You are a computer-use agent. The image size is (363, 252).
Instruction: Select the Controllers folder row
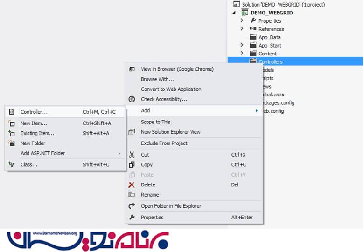tap(295, 61)
